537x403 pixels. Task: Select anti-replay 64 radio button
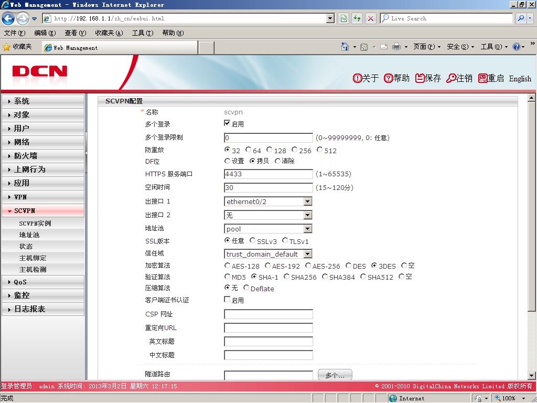[248, 150]
